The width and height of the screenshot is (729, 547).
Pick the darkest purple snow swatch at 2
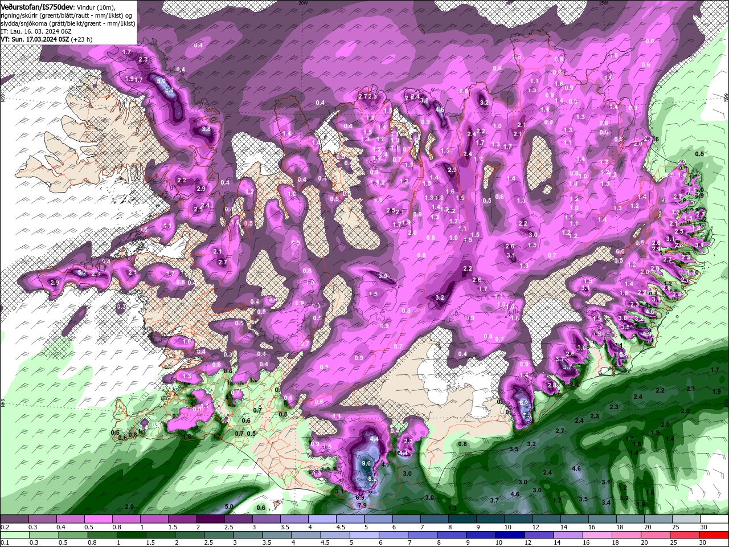pos(210,519)
